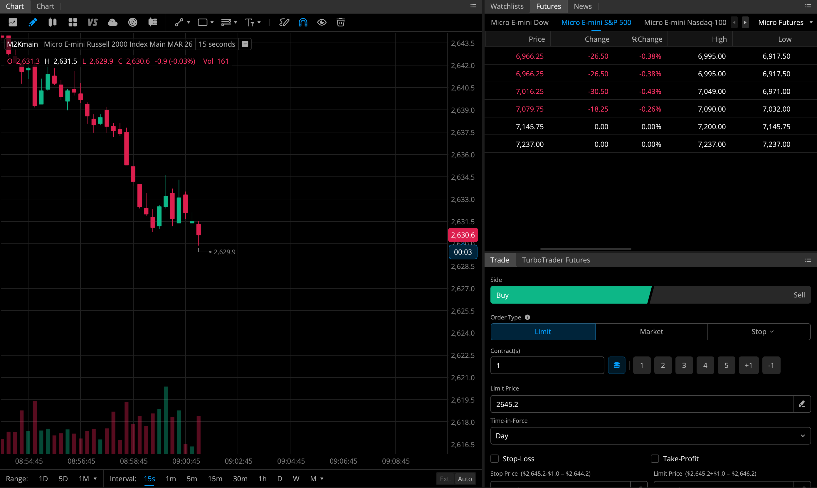The height and width of the screenshot is (488, 817).
Task: Click the futures table horizontal scrollbar
Action: [x=586, y=249]
